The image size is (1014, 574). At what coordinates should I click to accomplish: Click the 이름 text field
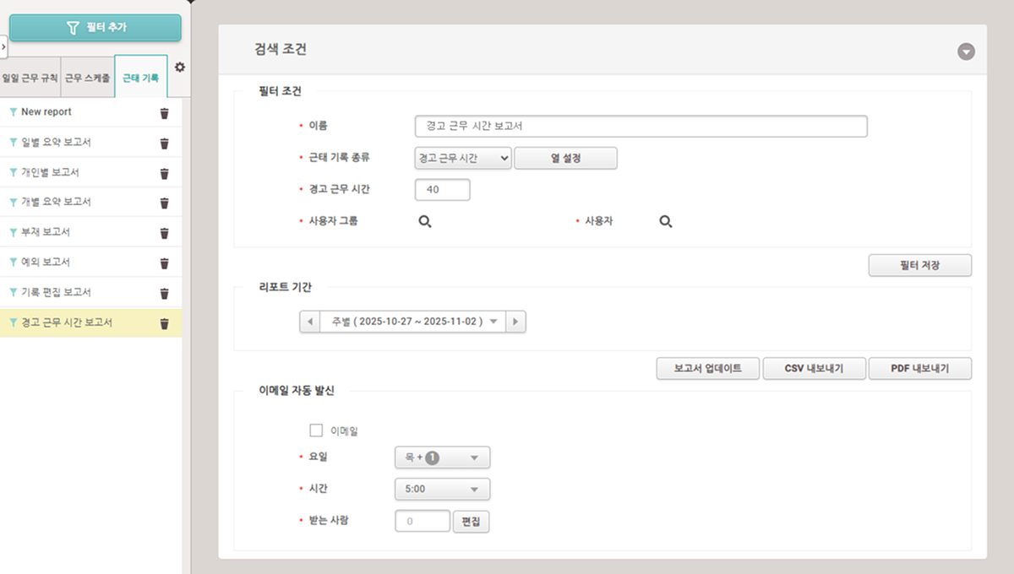[641, 127]
